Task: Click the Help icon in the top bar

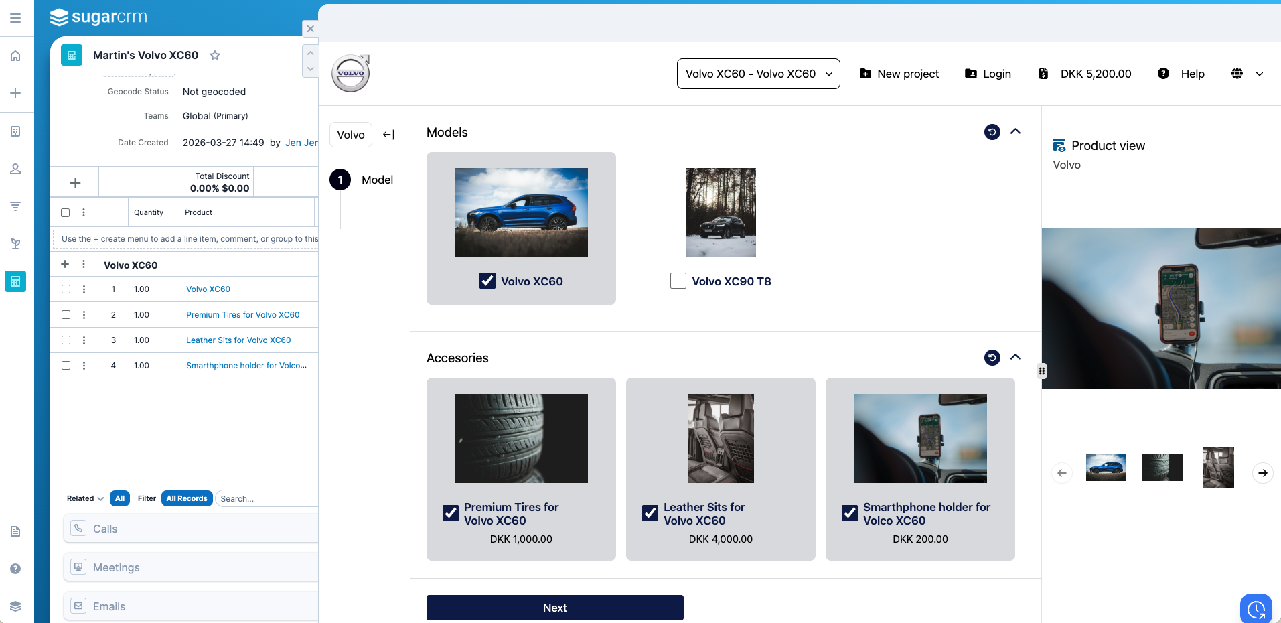Action: pyautogui.click(x=1164, y=74)
